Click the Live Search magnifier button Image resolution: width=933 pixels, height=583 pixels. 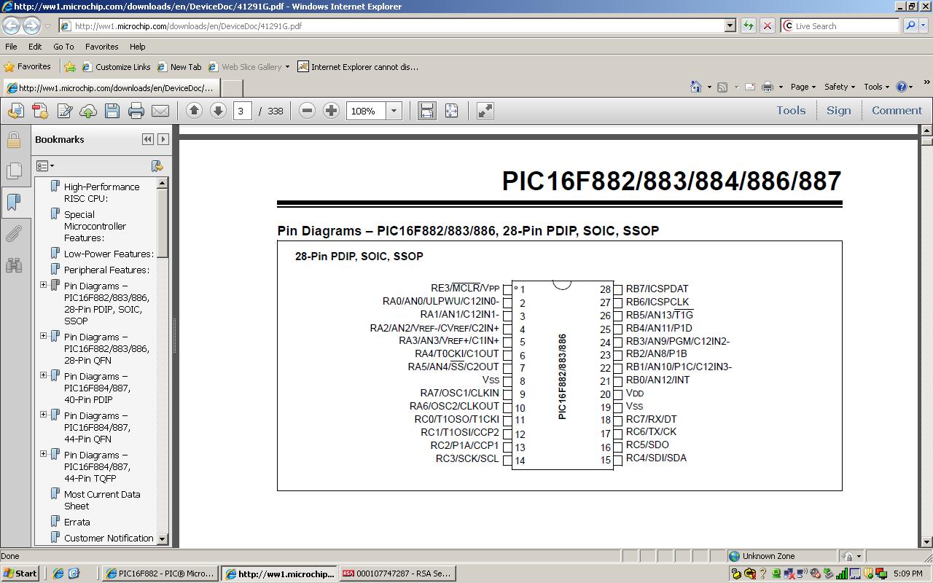910,26
